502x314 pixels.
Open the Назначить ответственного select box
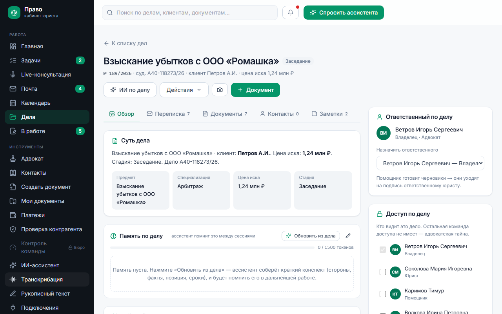[430, 163]
